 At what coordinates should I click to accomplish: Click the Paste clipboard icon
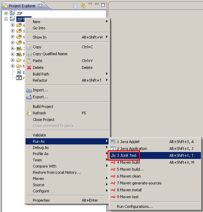pos(29,61)
